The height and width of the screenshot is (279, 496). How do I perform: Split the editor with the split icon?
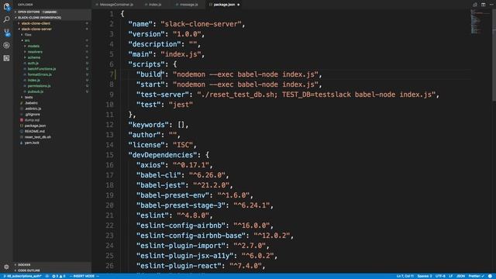click(483, 5)
